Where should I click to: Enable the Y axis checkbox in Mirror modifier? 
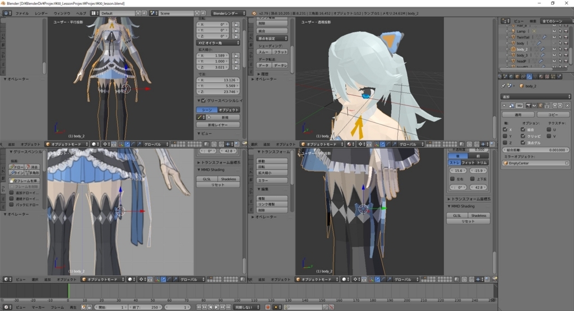pos(505,136)
